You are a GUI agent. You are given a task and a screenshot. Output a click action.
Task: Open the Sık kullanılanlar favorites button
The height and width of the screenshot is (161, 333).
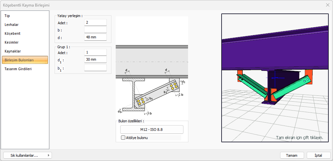28,155
